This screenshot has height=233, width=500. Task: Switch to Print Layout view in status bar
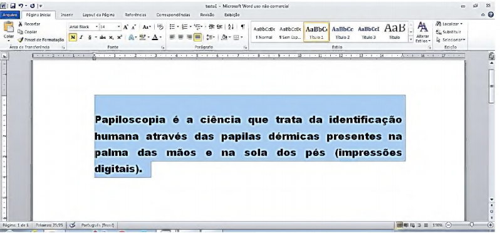[399, 225]
